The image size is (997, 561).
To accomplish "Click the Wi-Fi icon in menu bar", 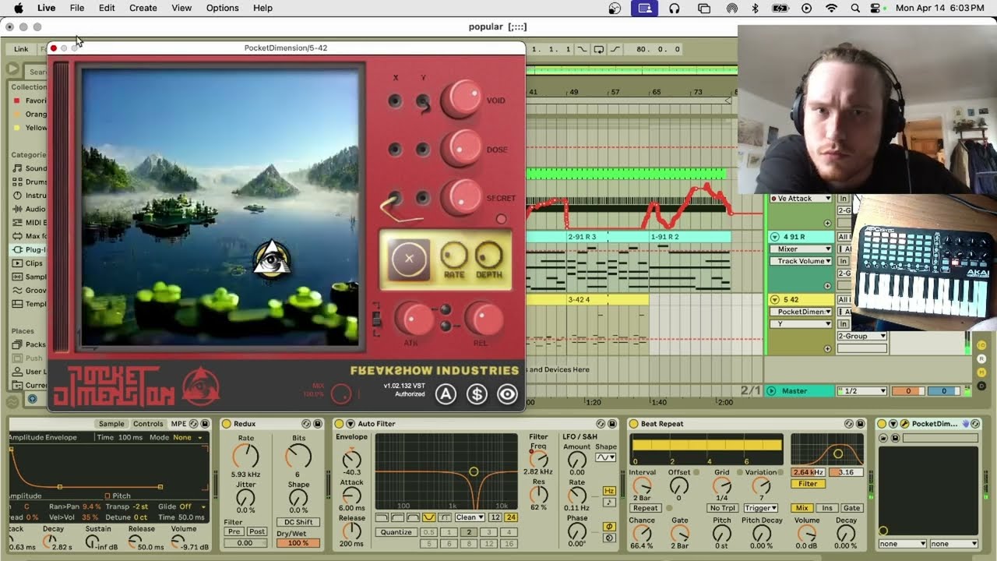I will [832, 8].
